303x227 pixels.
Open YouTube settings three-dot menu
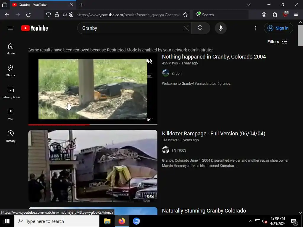255,28
